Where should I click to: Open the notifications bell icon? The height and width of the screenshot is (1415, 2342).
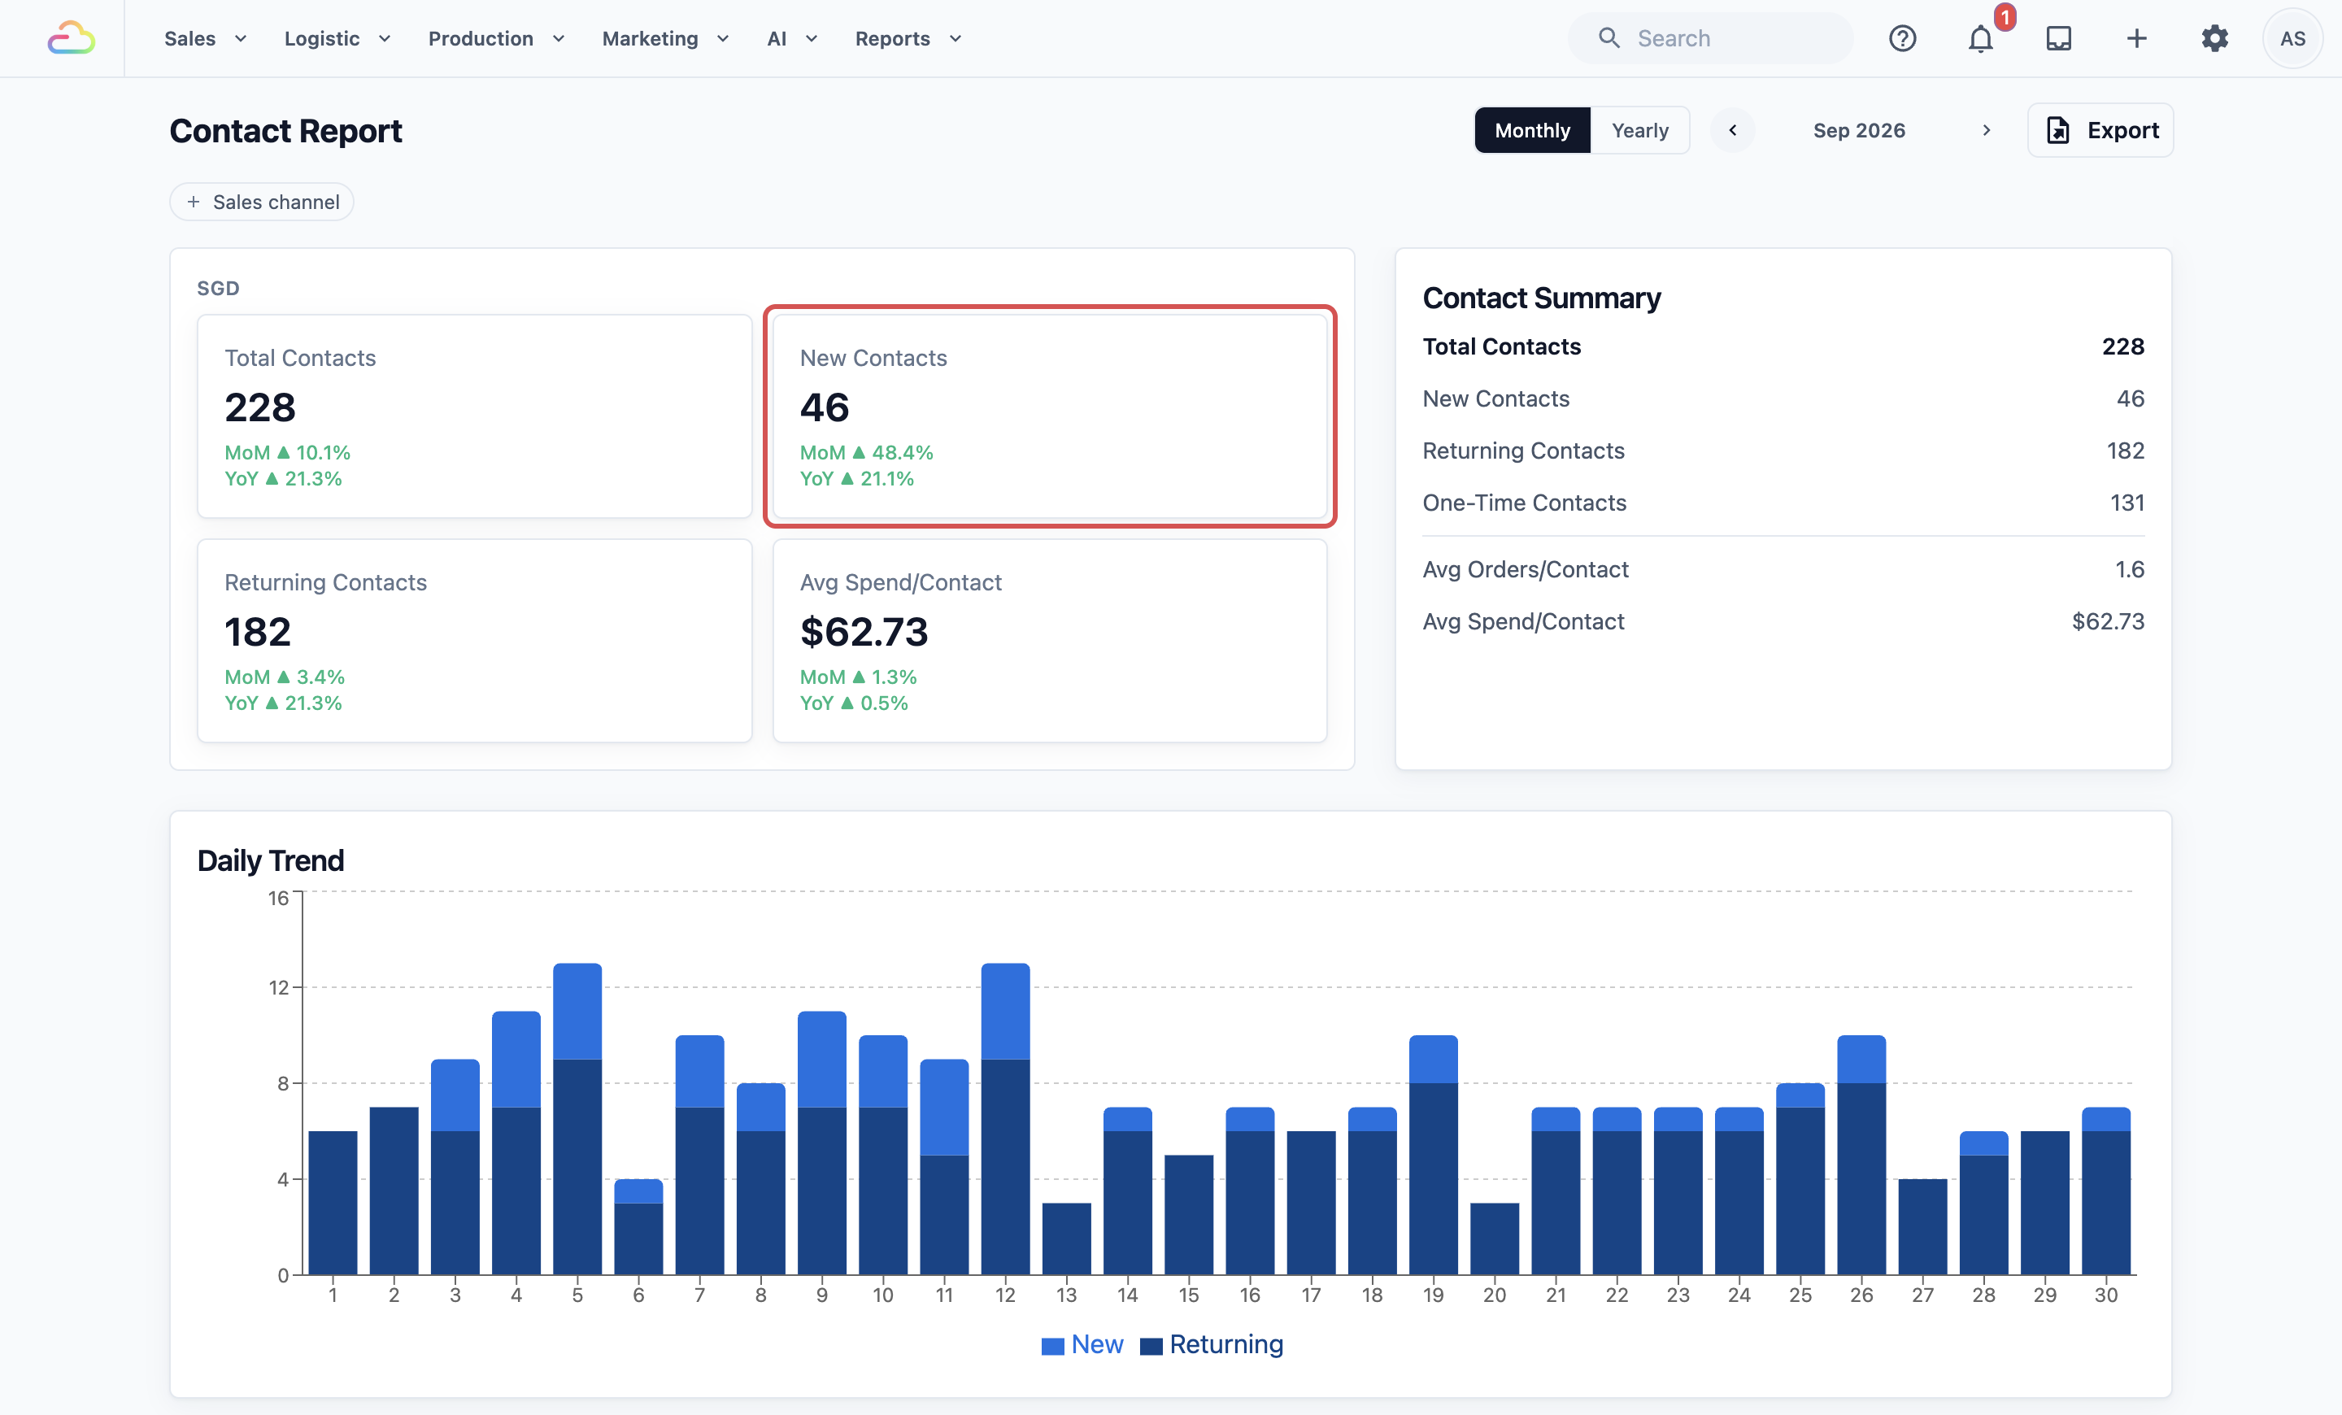pyautogui.click(x=1981, y=38)
